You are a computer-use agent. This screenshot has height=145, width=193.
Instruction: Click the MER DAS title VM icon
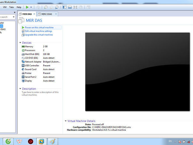click(x=21, y=20)
